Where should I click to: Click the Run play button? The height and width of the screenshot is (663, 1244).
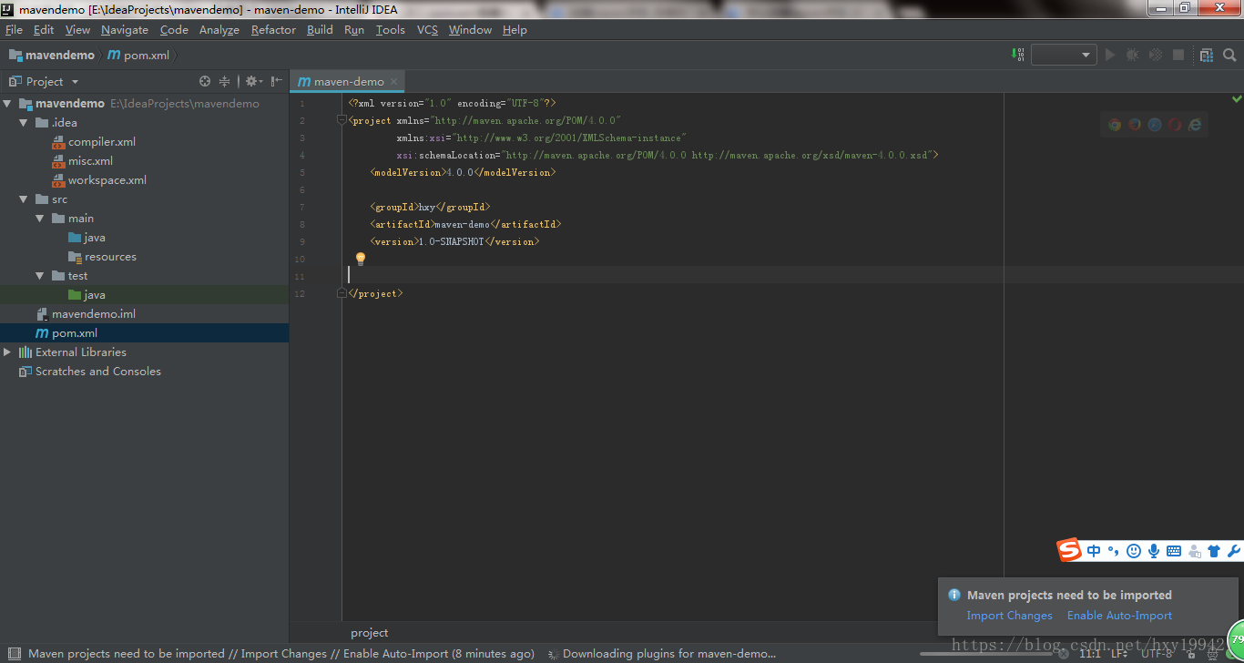pyautogui.click(x=1110, y=55)
